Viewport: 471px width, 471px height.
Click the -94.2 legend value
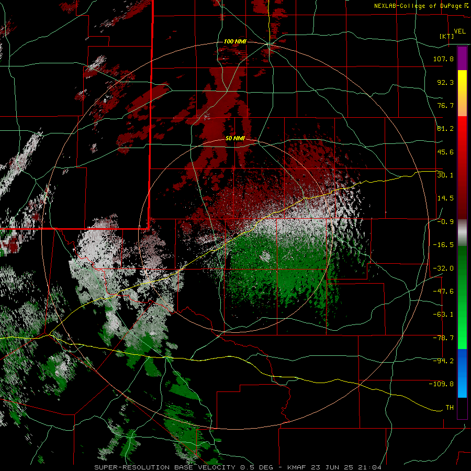pos(443,361)
